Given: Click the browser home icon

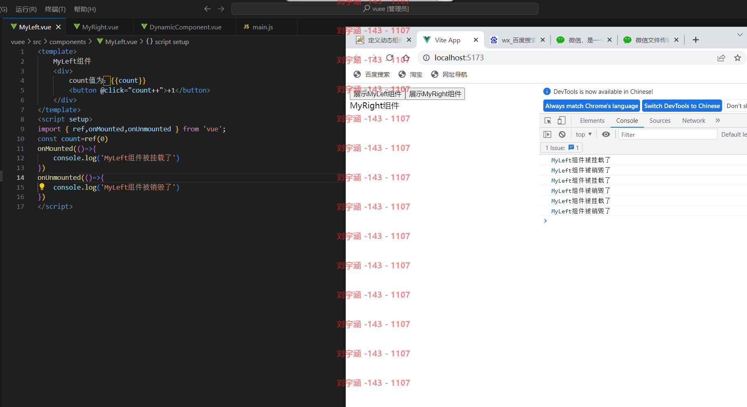Looking at the screenshot, I should [406, 58].
